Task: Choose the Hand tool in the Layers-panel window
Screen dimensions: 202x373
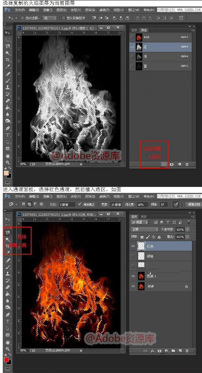Action: coord(8,342)
